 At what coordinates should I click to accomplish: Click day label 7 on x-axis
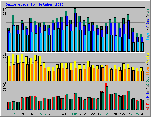(36, 114)
